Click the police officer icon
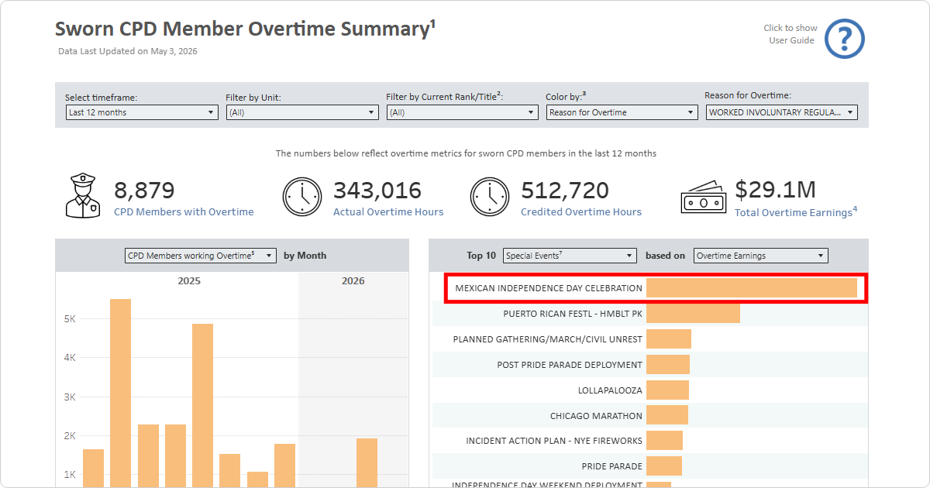Image resolution: width=930 pixels, height=488 pixels. (x=84, y=196)
